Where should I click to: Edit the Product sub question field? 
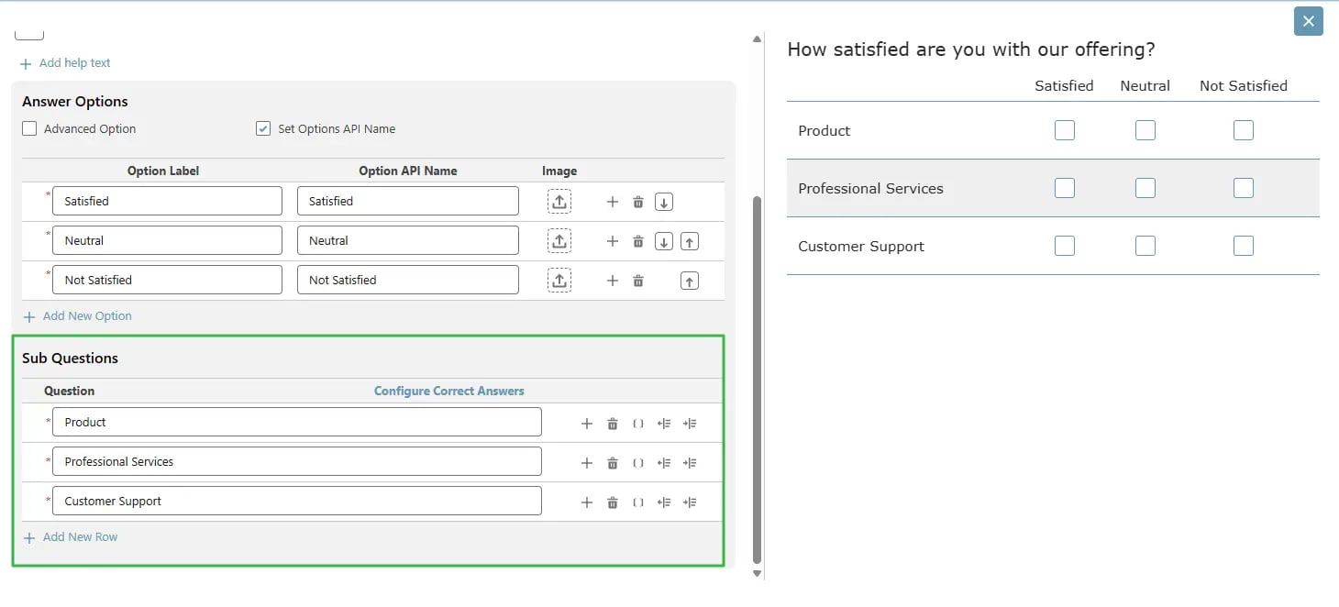click(297, 423)
